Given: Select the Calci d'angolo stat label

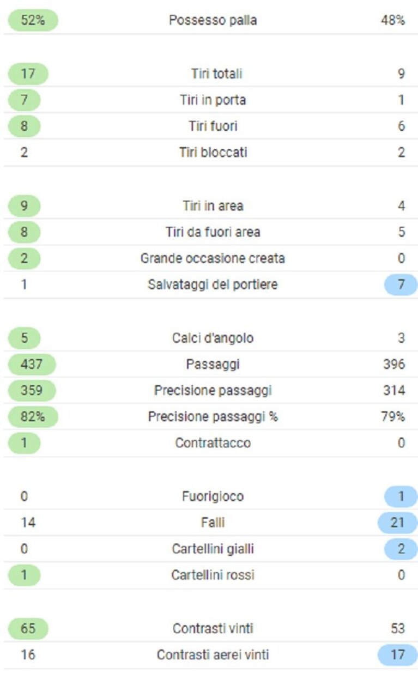Looking at the screenshot, I should [x=213, y=338].
